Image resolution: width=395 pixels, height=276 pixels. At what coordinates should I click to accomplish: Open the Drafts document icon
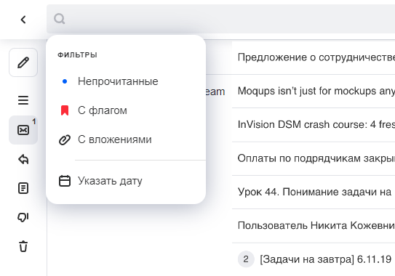click(23, 188)
